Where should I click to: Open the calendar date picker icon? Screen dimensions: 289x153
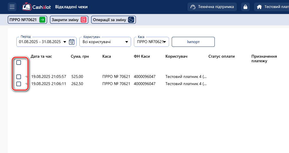pyautogui.click(x=72, y=42)
